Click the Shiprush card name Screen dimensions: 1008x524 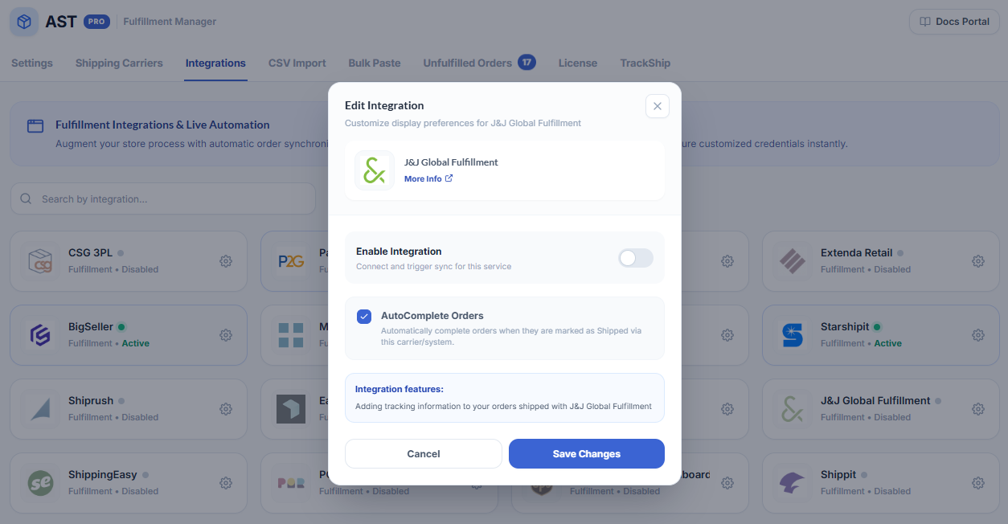[91, 400]
